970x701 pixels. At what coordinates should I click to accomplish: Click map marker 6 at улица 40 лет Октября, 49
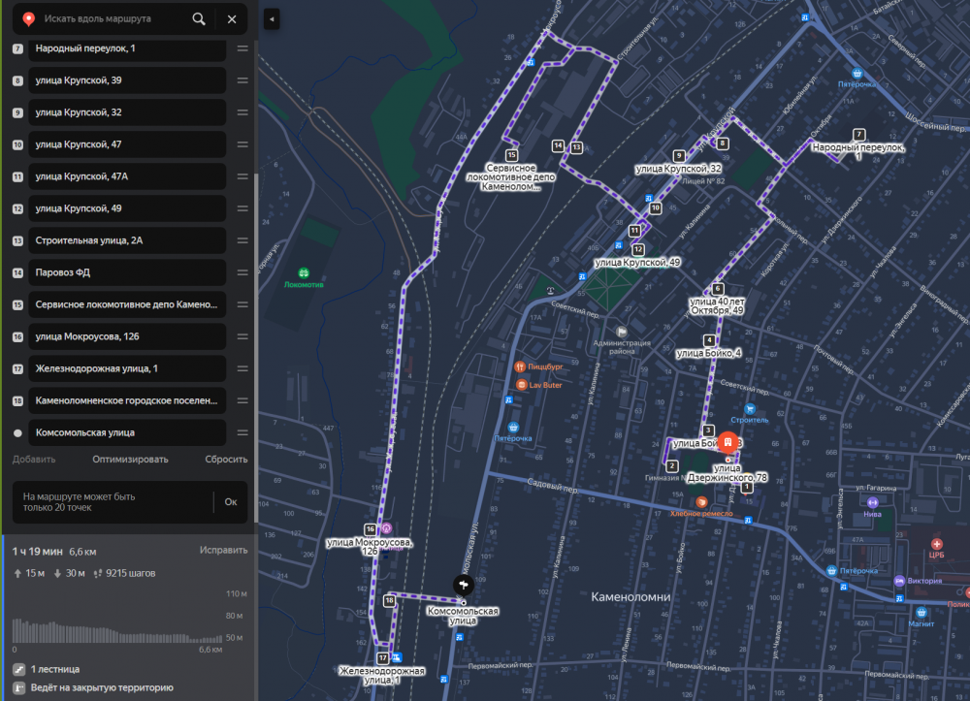pos(718,289)
